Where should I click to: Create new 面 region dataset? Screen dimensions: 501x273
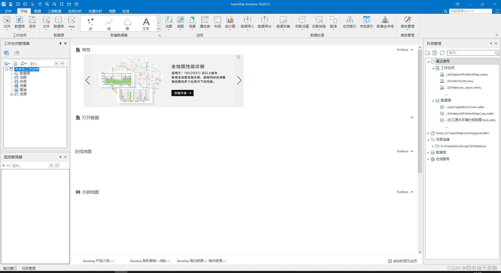pyautogui.click(x=127, y=23)
